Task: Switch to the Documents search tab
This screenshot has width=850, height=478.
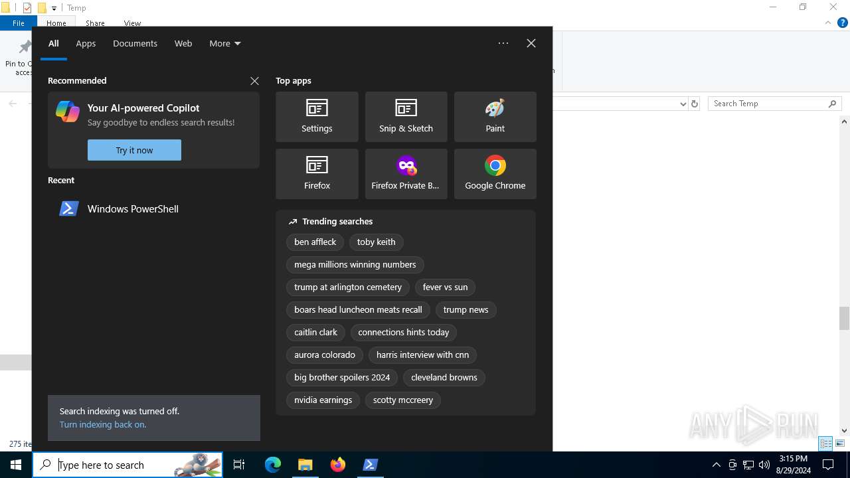Action: 135,43
